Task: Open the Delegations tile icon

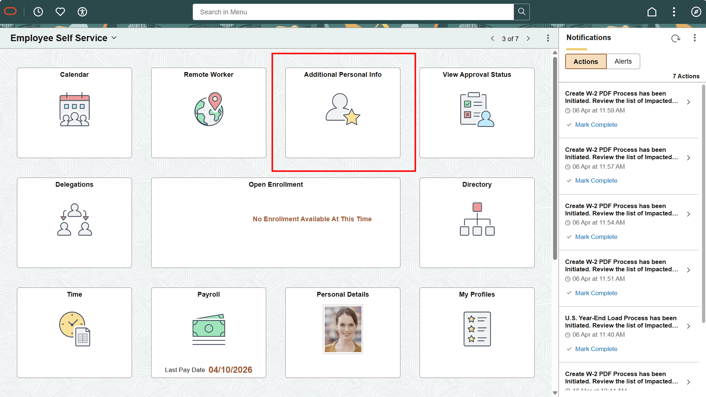Action: [x=75, y=219]
